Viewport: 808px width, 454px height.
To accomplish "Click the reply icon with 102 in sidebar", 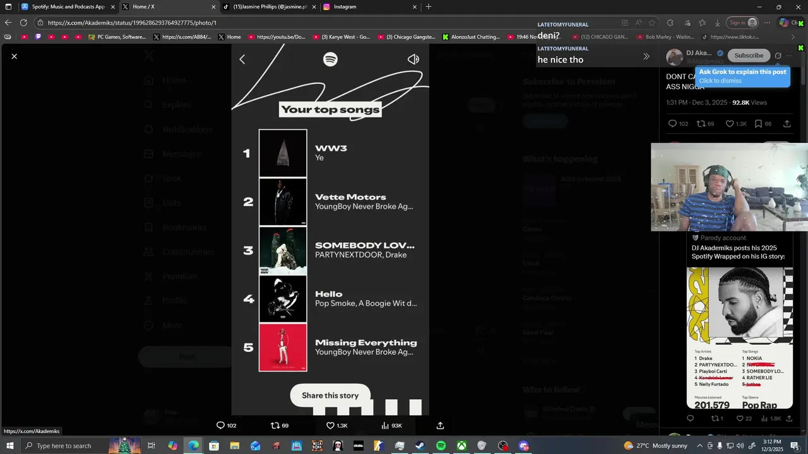I will point(678,124).
